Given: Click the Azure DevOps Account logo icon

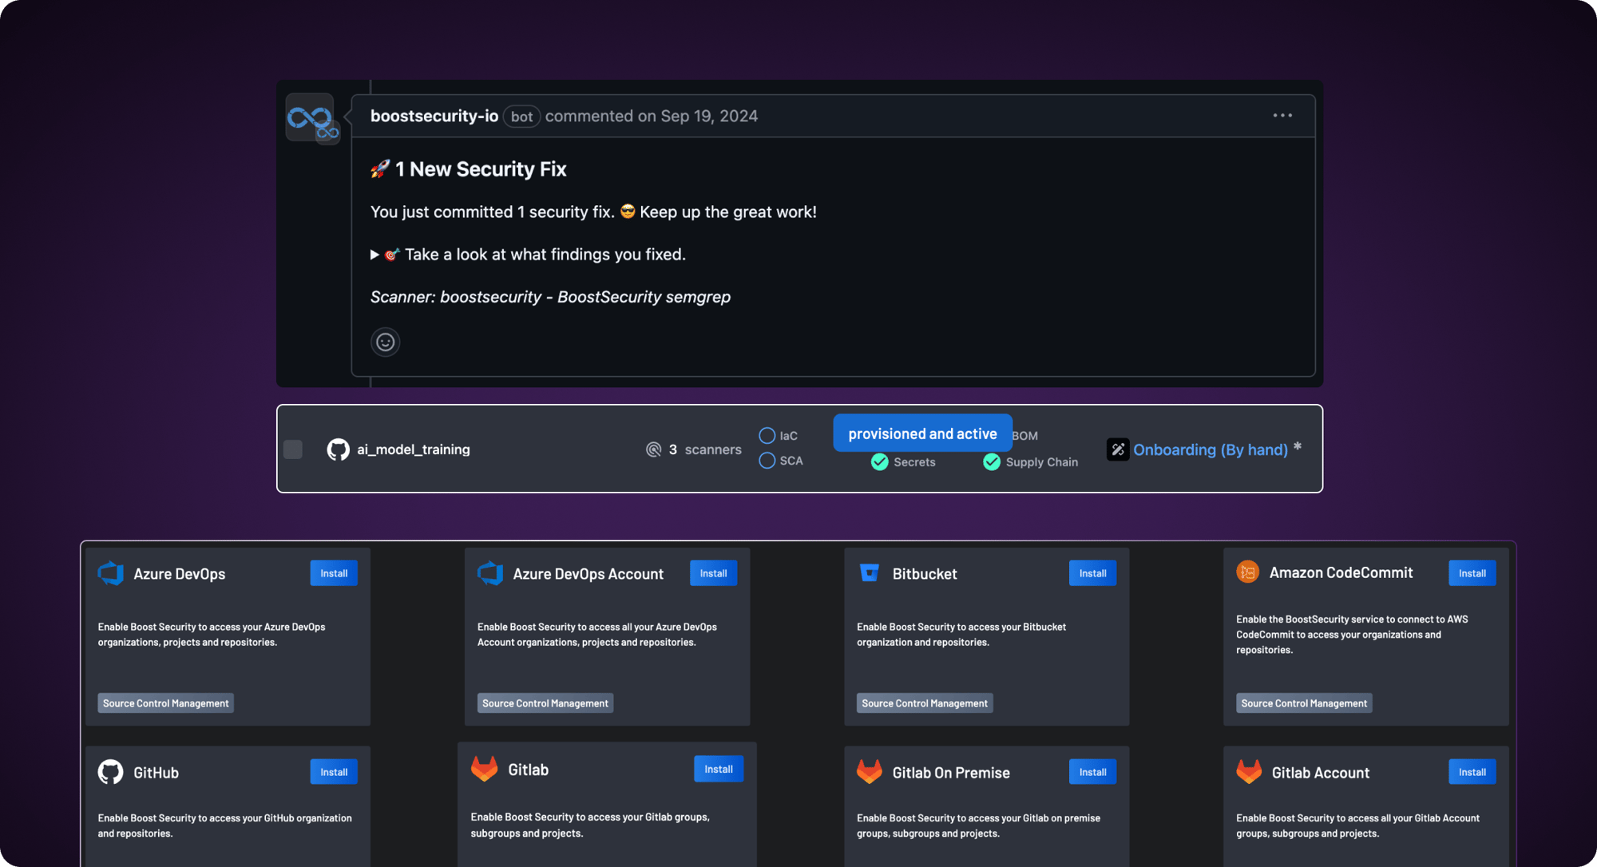Looking at the screenshot, I should pos(490,573).
